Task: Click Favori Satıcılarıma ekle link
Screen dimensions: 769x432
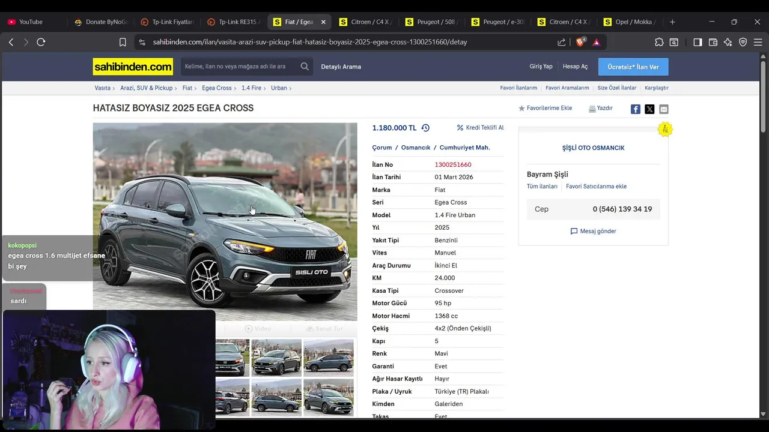Action: coord(596,187)
